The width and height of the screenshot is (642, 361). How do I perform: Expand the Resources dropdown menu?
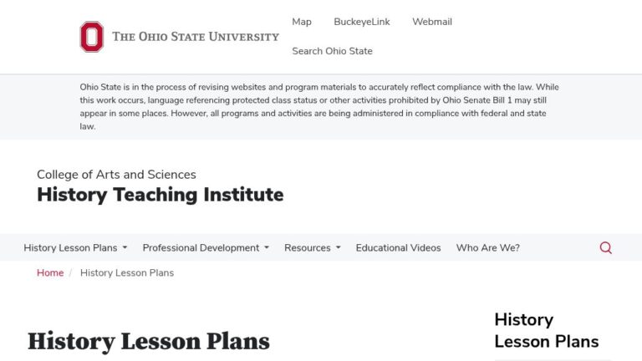click(x=312, y=247)
